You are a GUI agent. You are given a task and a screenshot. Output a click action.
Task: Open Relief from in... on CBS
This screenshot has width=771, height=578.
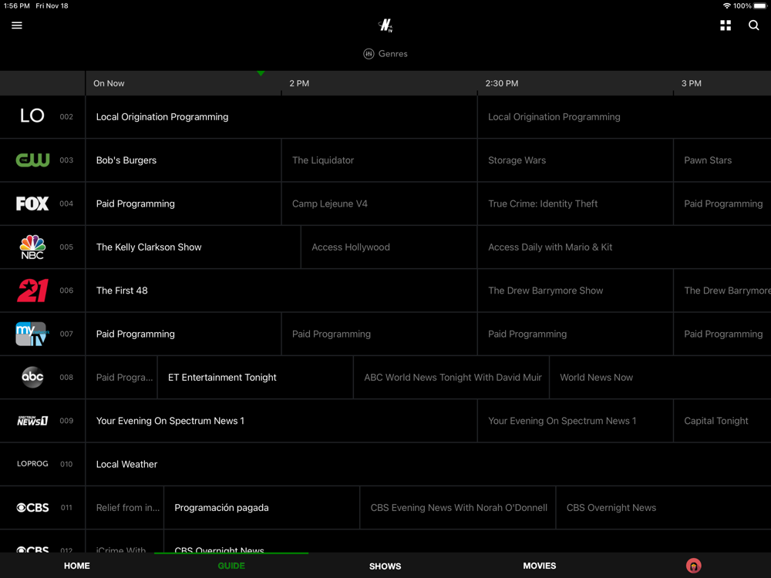pos(124,508)
